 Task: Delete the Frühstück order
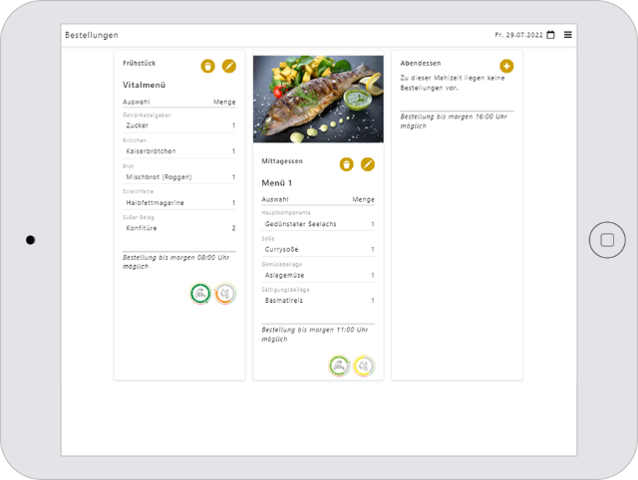(207, 66)
